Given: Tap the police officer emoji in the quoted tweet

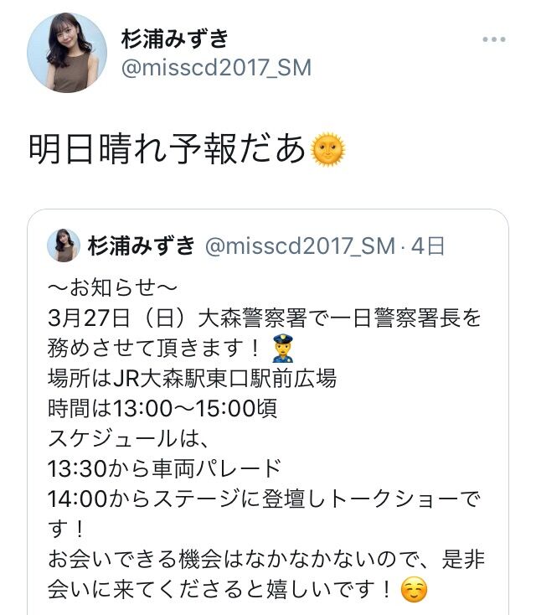Looking at the screenshot, I should point(283,349).
